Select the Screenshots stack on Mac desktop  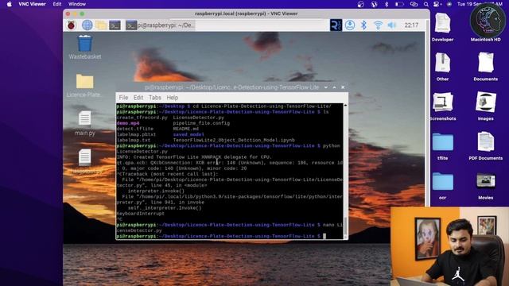pyautogui.click(x=442, y=106)
